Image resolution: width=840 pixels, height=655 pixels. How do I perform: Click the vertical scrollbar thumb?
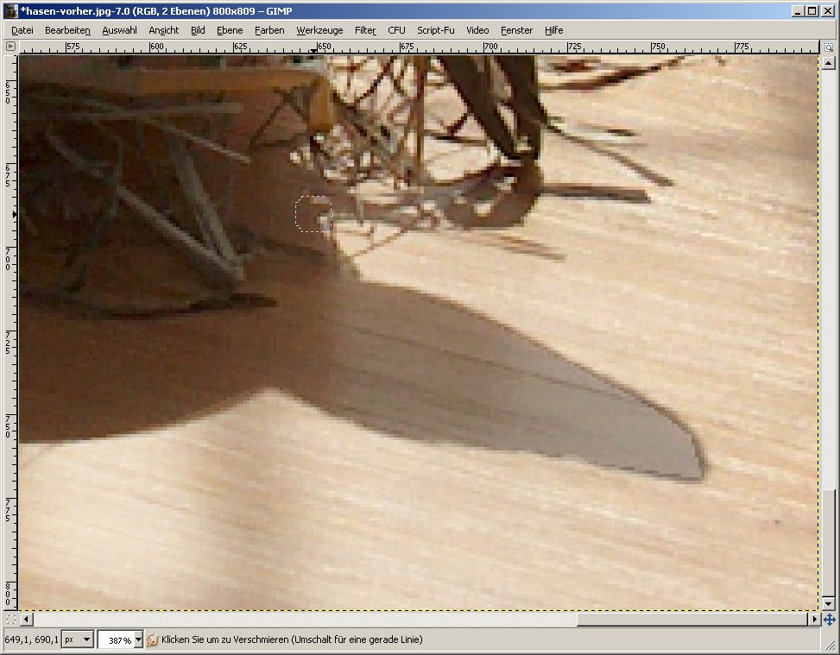coord(828,543)
